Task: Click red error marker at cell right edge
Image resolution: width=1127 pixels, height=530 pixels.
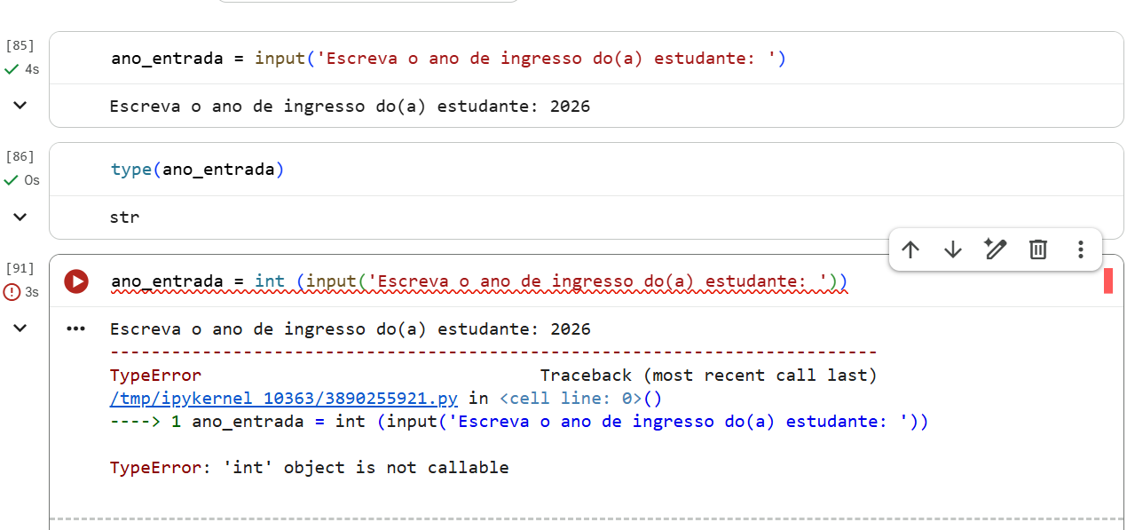Action: (x=1108, y=281)
